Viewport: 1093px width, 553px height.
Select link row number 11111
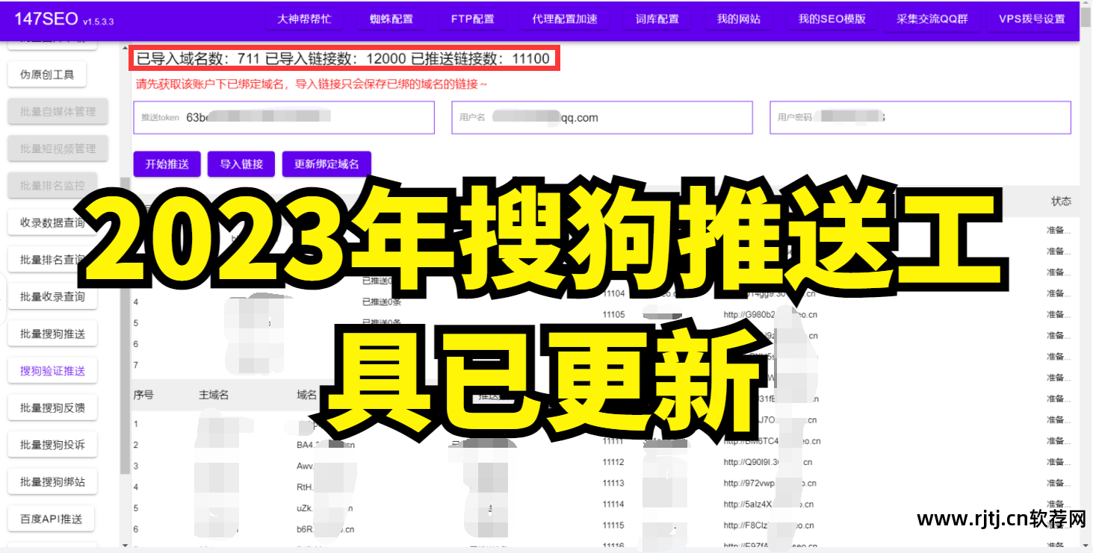(614, 441)
